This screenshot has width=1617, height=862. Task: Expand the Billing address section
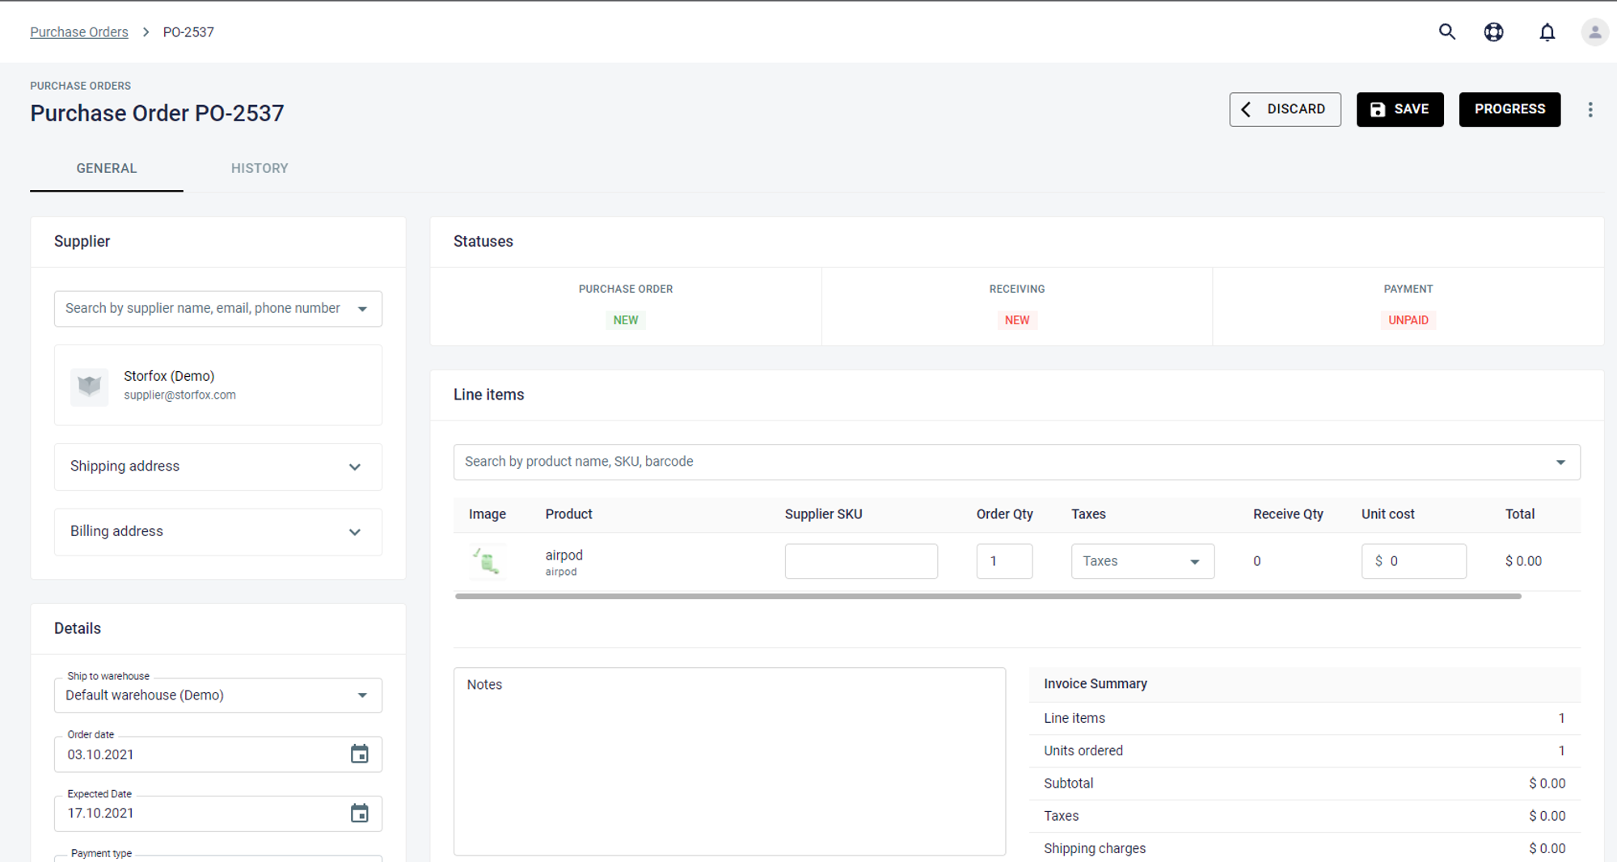[x=218, y=531]
